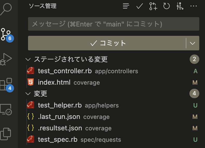Viewport: 205px width, 148px height.
Task: Open the Search view in activity bar
Action: (6, 9)
